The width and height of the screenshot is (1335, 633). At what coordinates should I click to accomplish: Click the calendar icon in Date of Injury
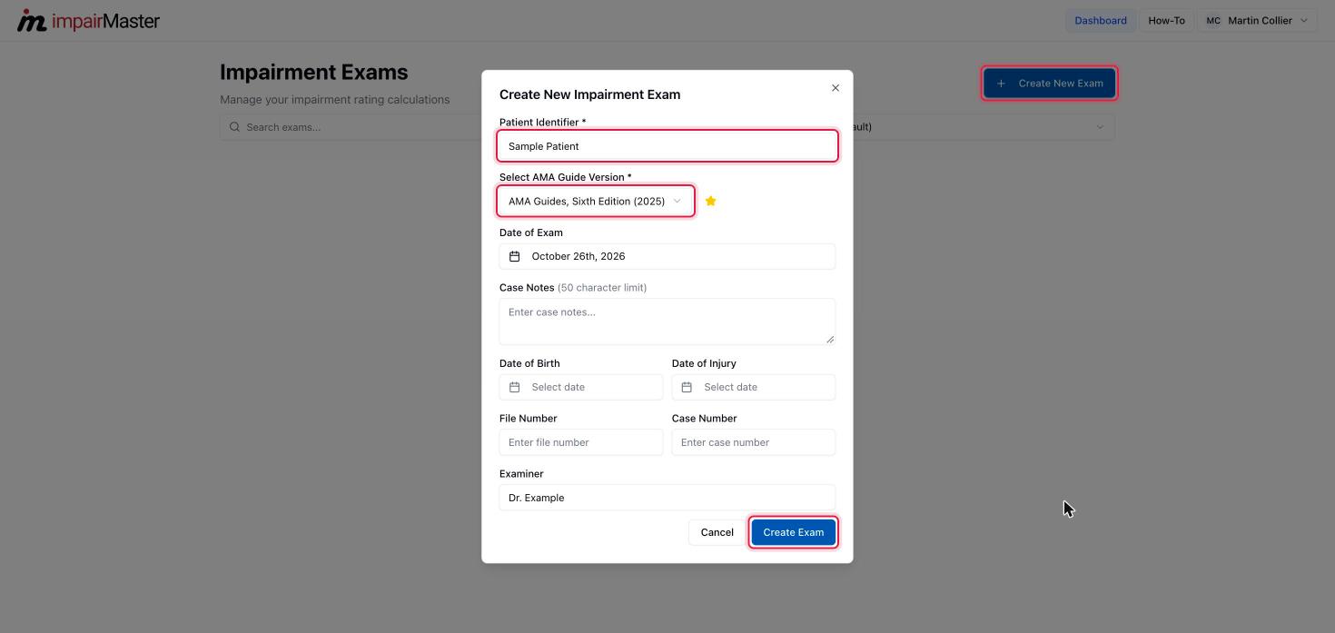687,387
